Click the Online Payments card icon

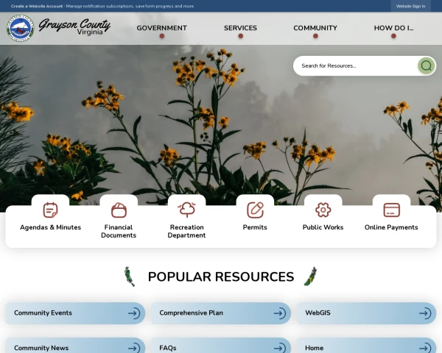(392, 210)
